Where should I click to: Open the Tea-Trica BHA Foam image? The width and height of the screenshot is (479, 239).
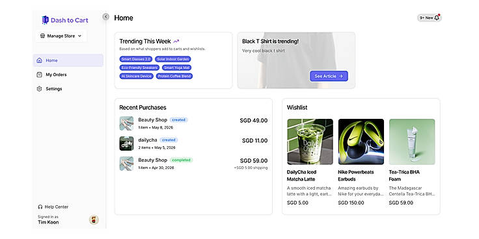pos(412,142)
